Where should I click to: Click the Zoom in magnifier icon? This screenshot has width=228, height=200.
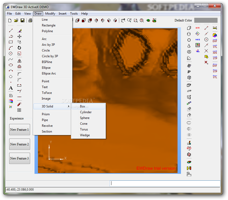pos(129,20)
